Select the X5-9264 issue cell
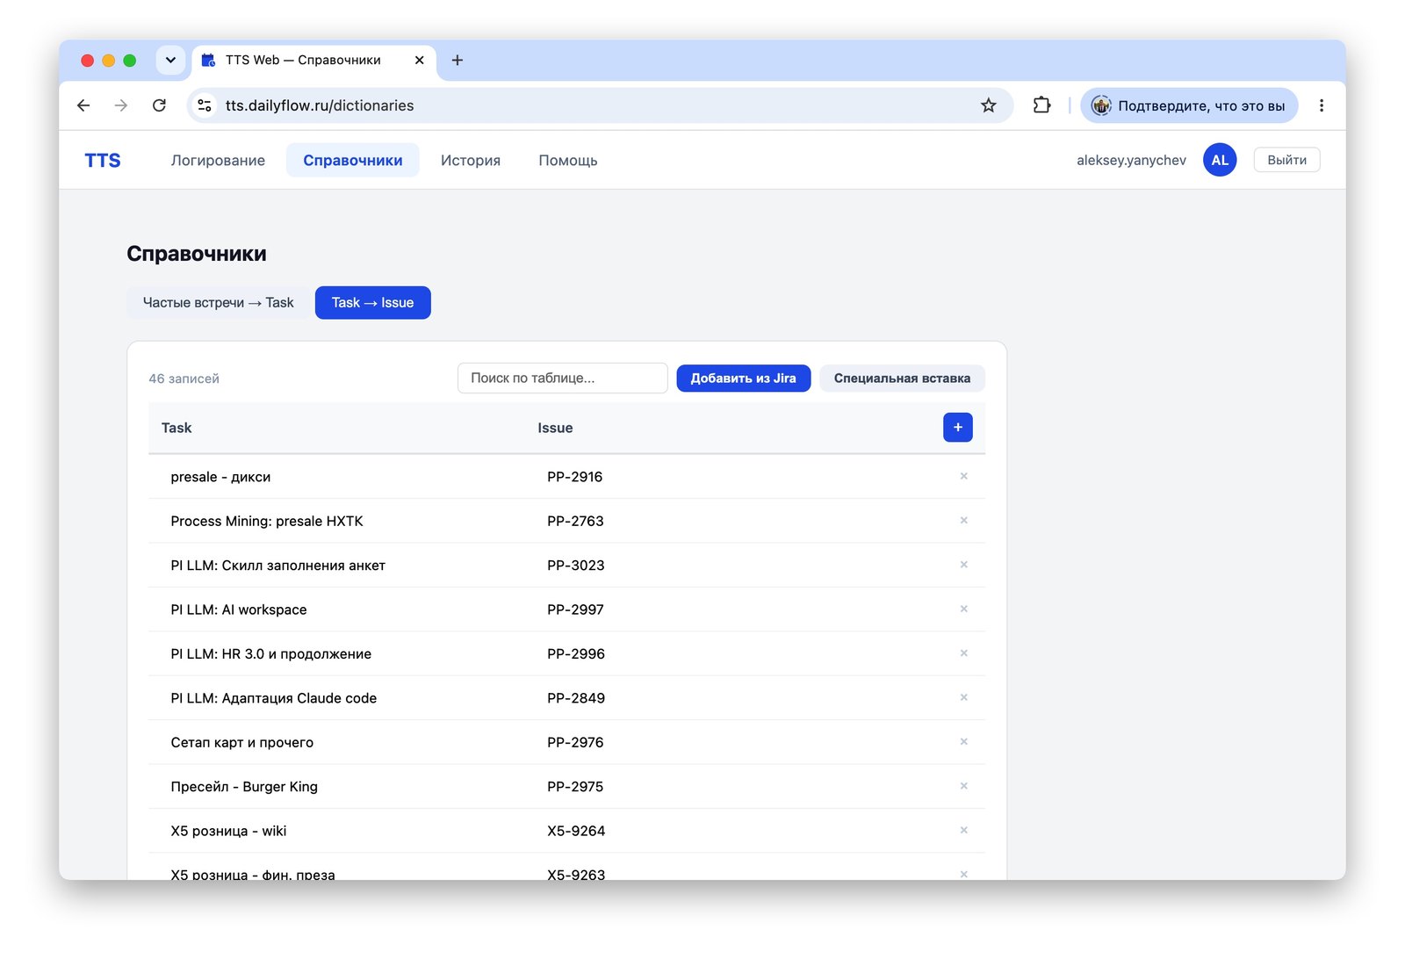 pos(576,831)
